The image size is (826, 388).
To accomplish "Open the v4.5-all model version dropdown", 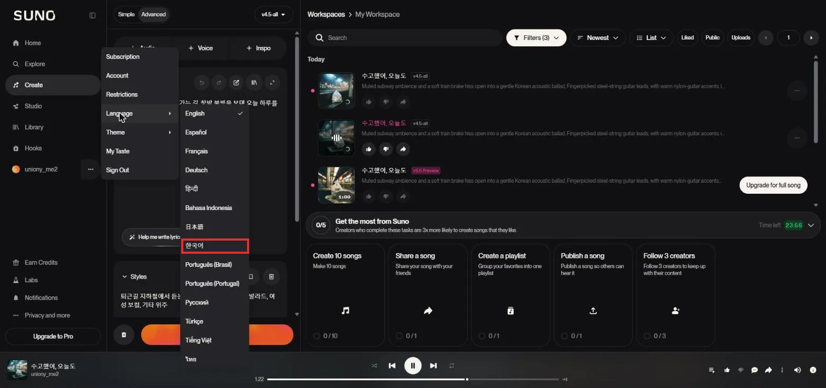I will (x=273, y=14).
